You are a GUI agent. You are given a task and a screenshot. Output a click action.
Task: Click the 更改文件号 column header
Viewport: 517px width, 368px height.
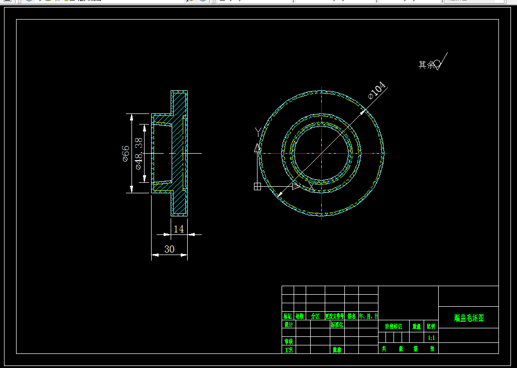point(335,316)
